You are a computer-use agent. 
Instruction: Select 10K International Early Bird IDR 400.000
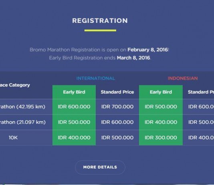74,138
